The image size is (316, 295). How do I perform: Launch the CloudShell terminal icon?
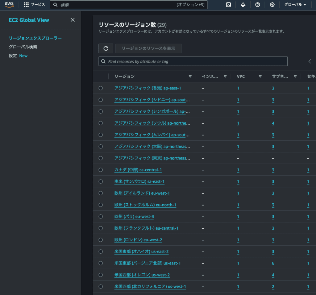(228, 5)
